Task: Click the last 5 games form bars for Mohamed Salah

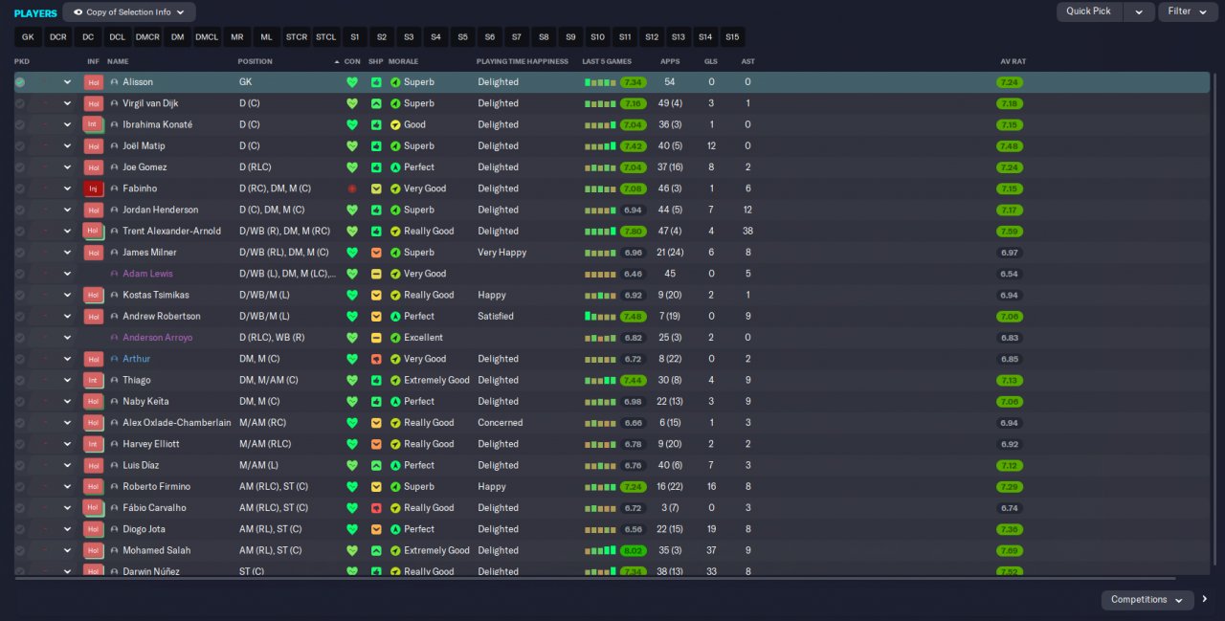Action: [x=600, y=550]
